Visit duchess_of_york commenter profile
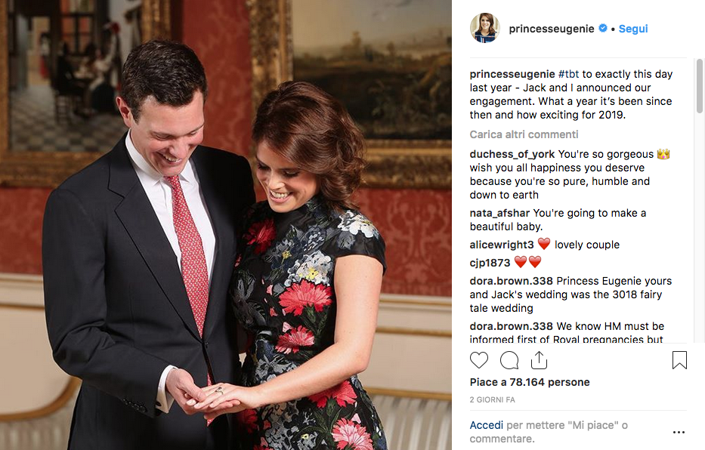 [x=512, y=154]
